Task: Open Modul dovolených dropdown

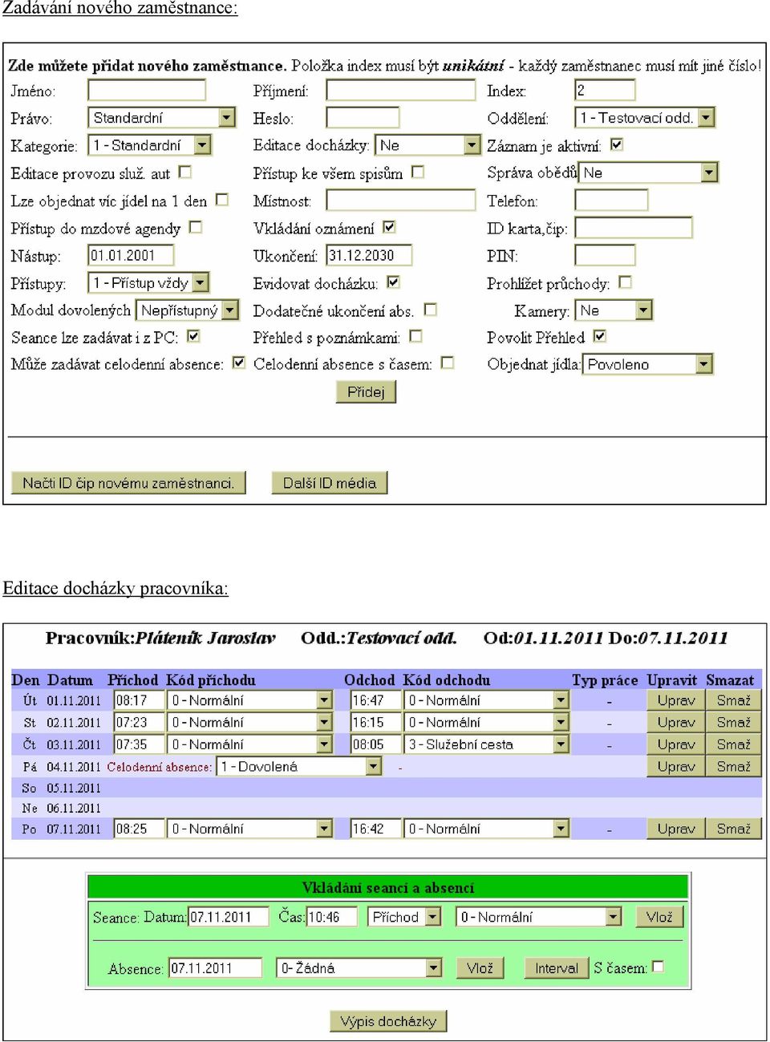Action: tap(188, 310)
